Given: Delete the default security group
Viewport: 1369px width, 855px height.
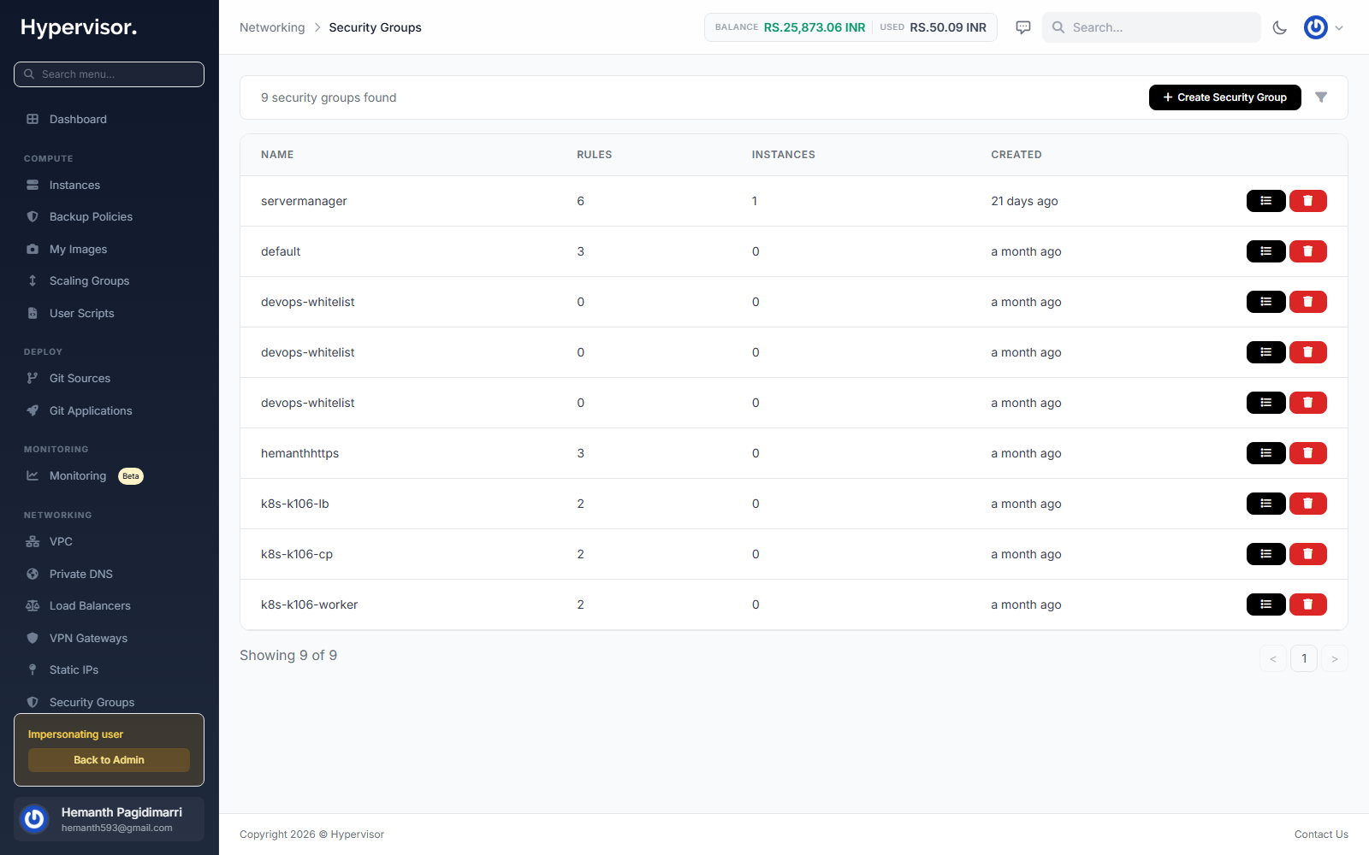Looking at the screenshot, I should coord(1307,251).
